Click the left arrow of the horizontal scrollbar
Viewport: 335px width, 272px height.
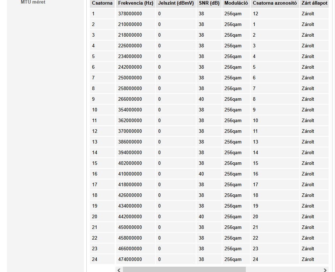[x=119, y=270]
